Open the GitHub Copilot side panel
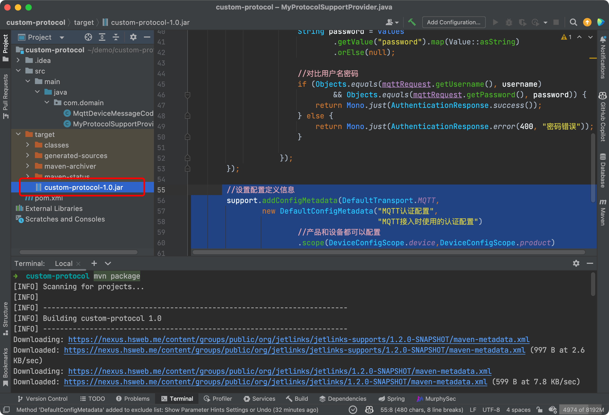The image size is (609, 415). [603, 117]
